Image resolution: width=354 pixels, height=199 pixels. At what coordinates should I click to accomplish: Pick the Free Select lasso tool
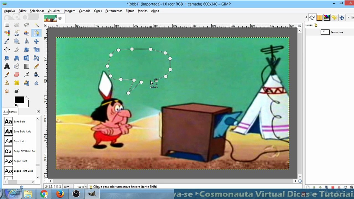pyautogui.click(x=27, y=25)
